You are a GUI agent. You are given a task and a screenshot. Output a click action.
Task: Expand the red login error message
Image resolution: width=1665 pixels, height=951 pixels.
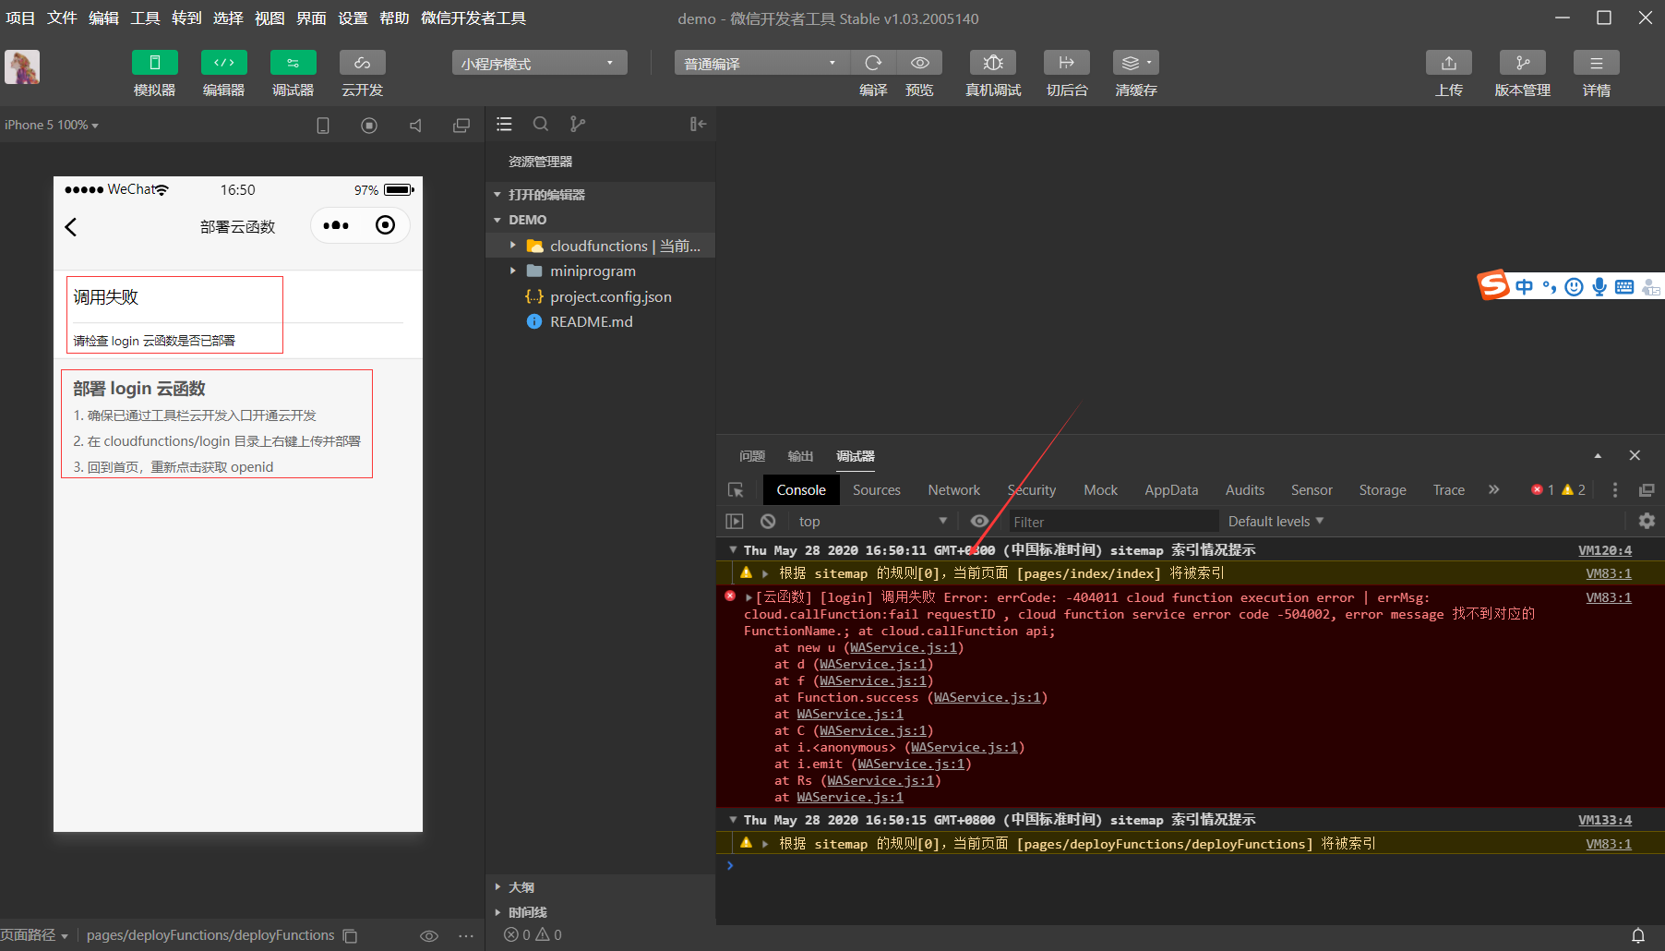point(749,597)
